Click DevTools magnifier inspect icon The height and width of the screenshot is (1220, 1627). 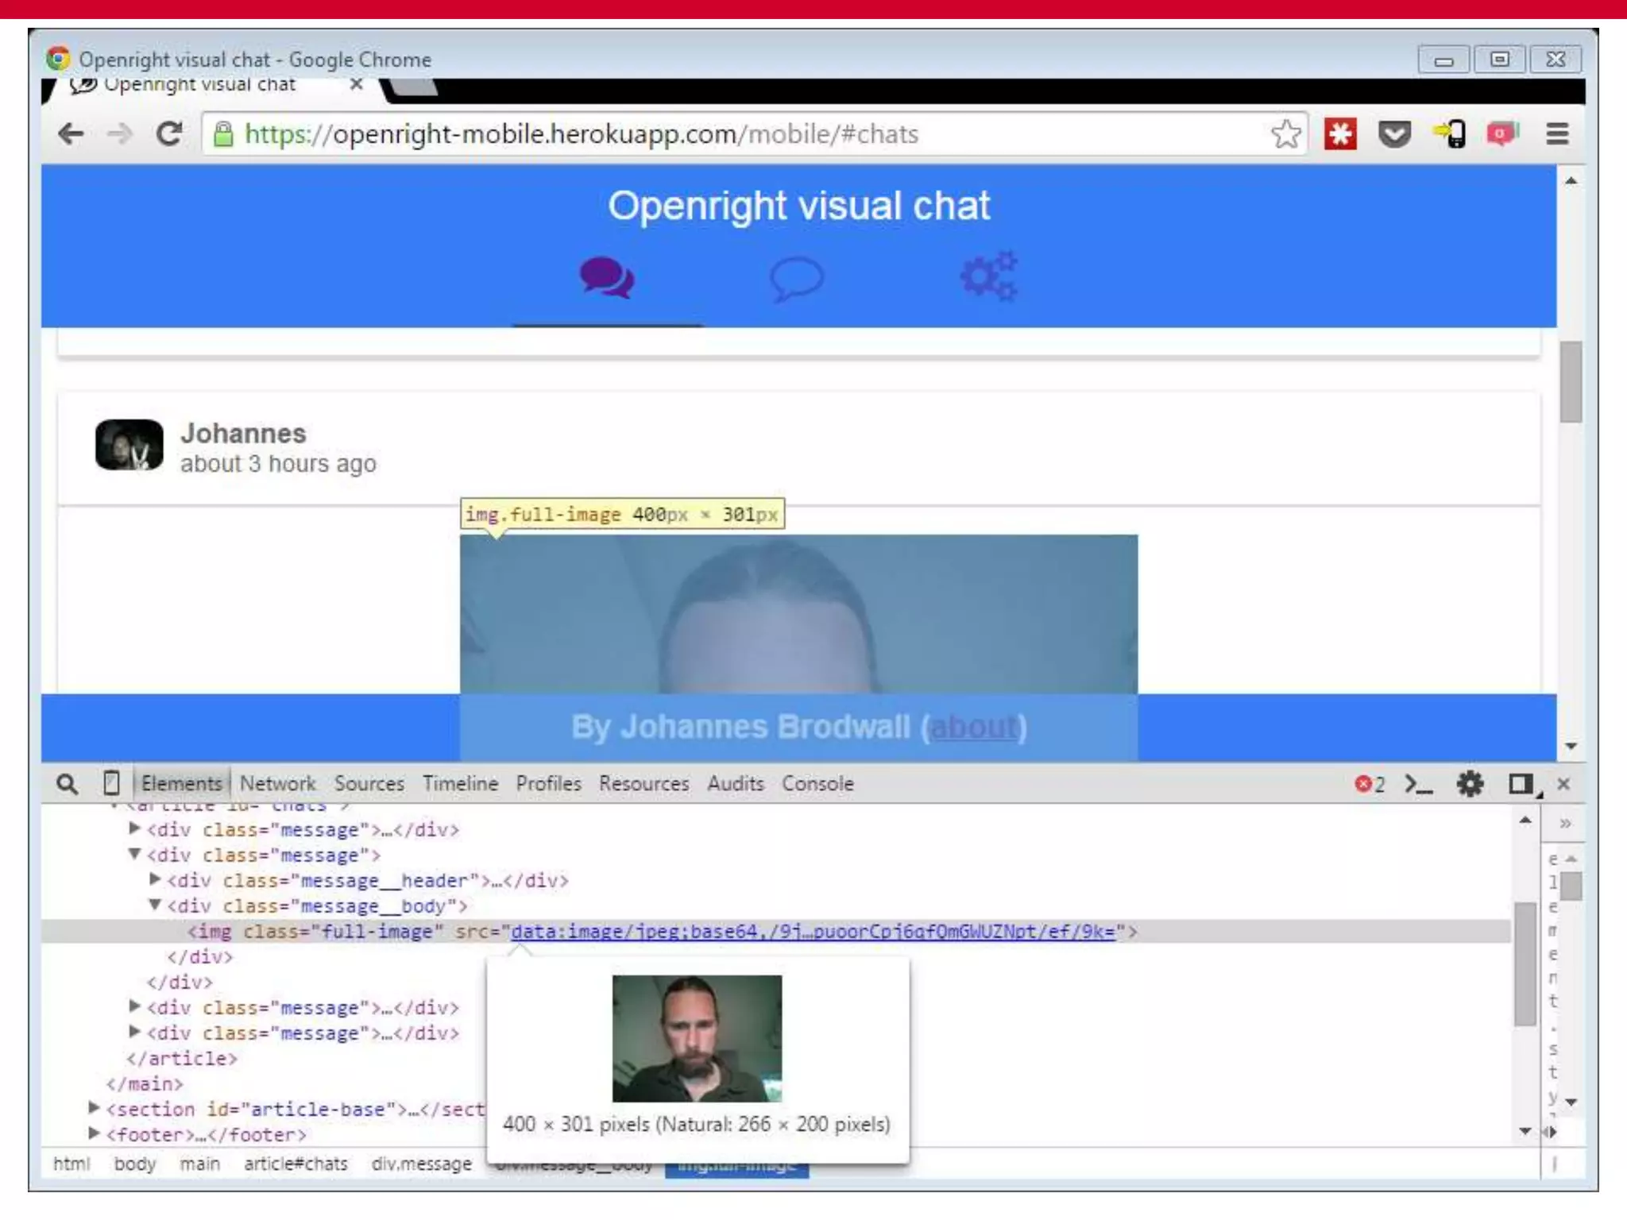click(68, 784)
